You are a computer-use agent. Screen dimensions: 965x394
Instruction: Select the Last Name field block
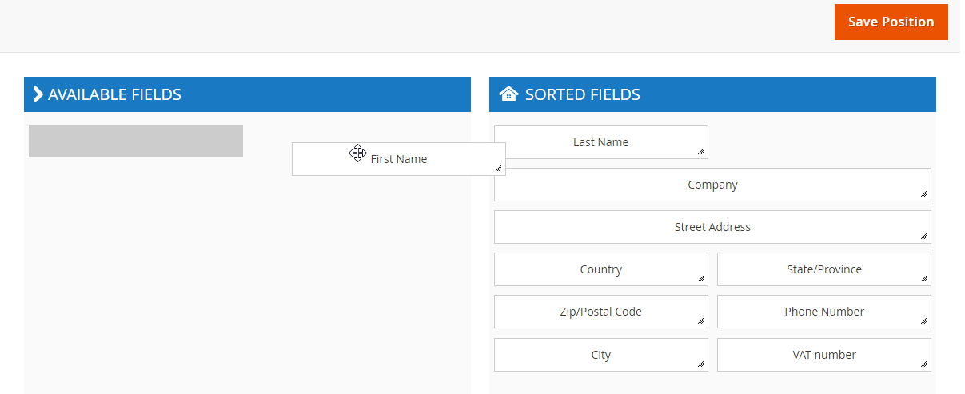pyautogui.click(x=601, y=142)
